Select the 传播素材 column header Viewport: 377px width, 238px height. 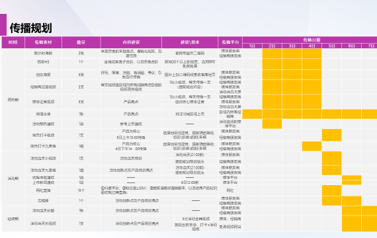43,42
